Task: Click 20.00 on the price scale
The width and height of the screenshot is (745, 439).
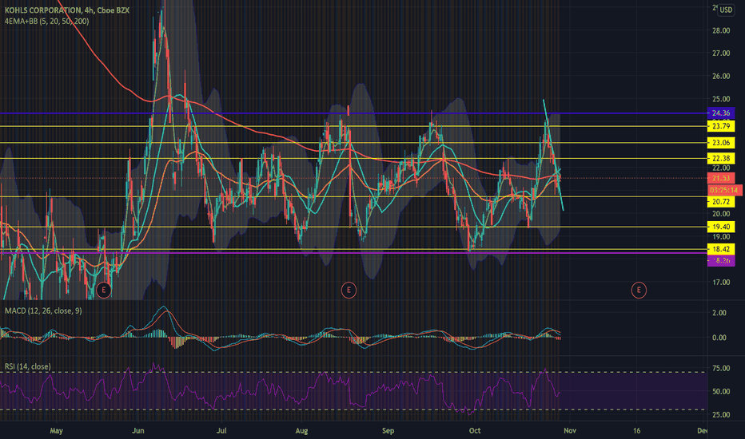Action: pyautogui.click(x=721, y=214)
